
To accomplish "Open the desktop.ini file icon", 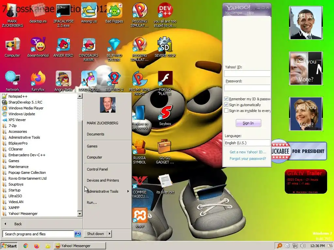I will (x=38, y=13).
